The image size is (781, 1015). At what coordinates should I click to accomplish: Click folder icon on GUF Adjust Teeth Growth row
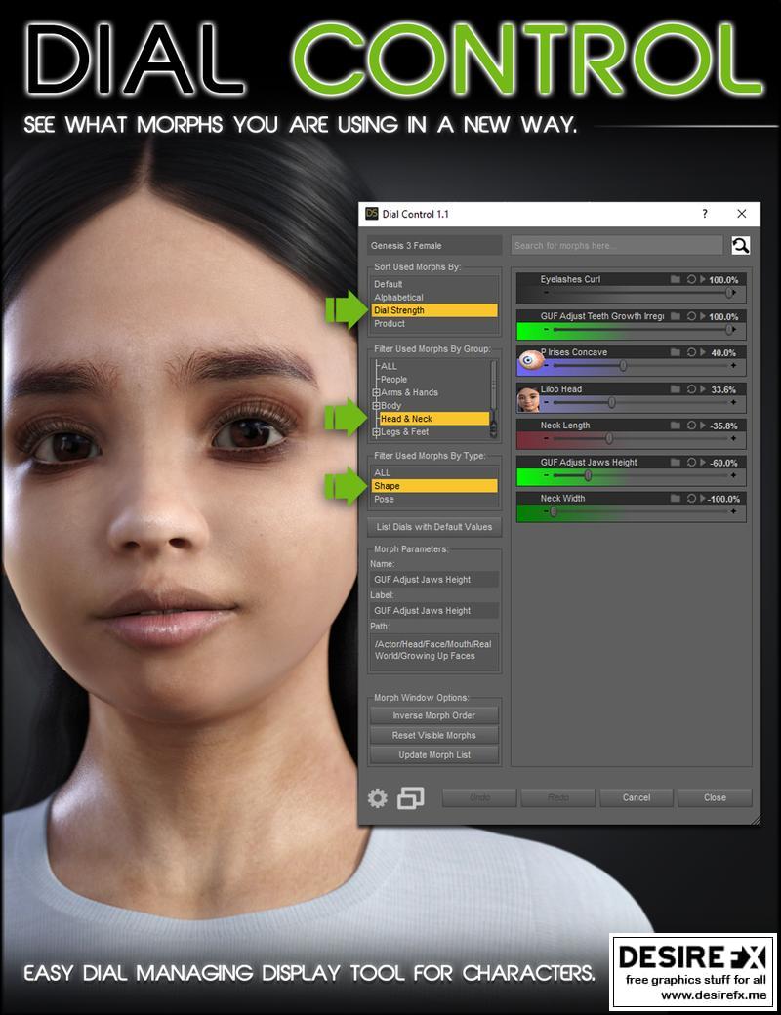(x=676, y=316)
